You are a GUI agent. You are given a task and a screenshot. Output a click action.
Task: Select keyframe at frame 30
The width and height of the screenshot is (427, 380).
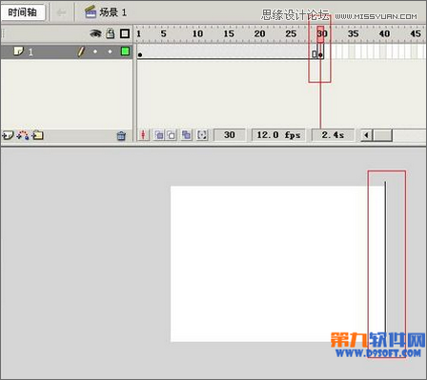click(x=320, y=54)
